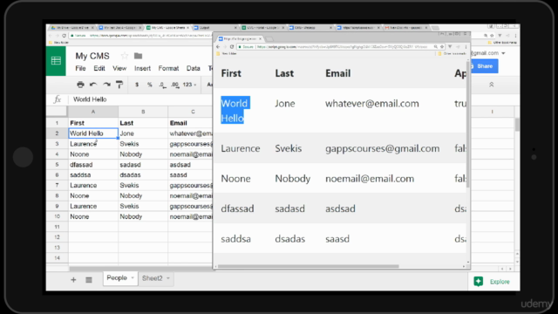The height and width of the screenshot is (314, 558).
Task: Select the sheet cell dfassad in row 5
Action: [93, 165]
